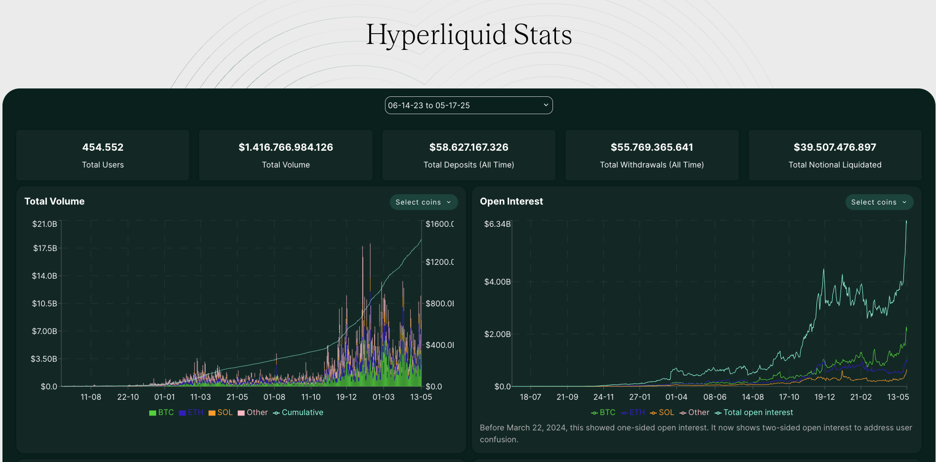The width and height of the screenshot is (936, 462).
Task: Toggle SOL line in Open Interest legend
Action: click(x=662, y=413)
